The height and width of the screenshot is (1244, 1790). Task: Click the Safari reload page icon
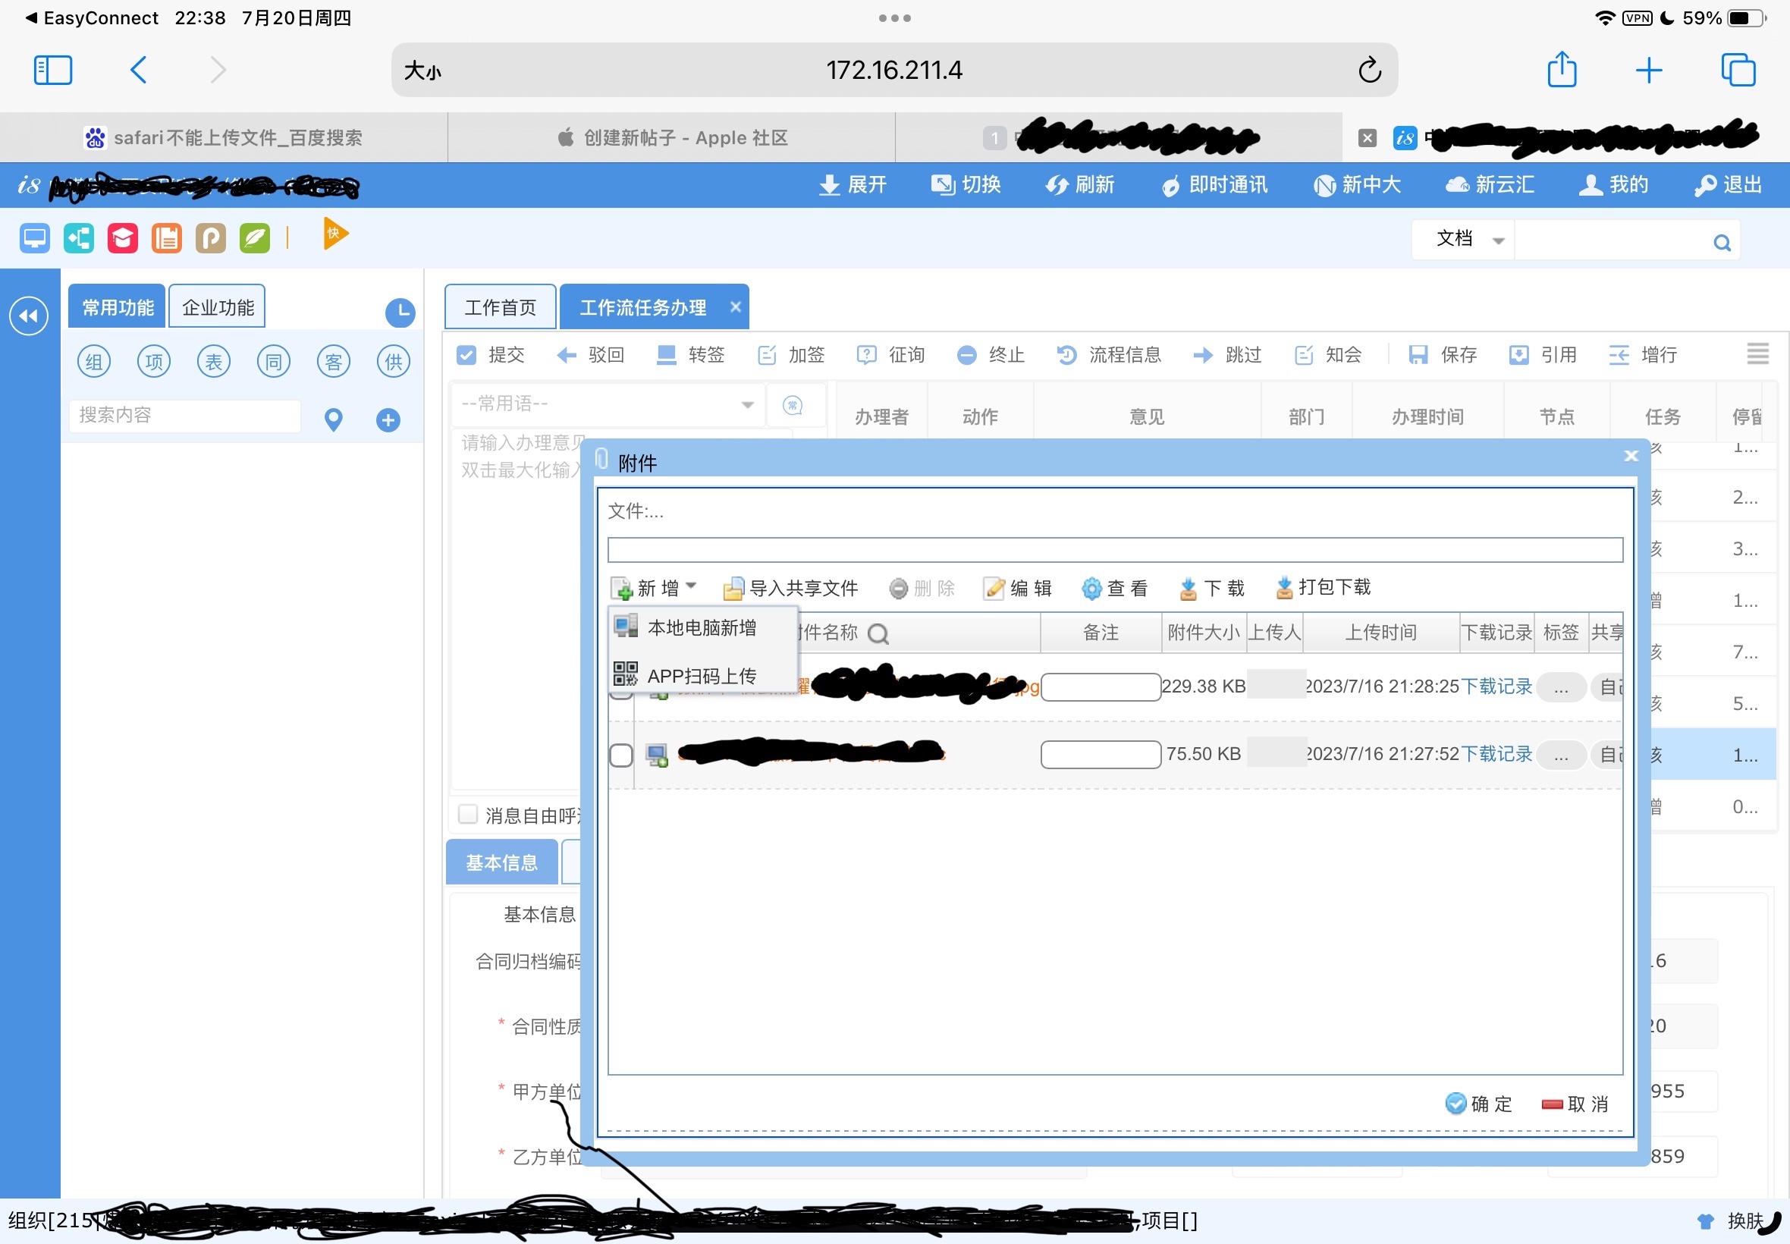pos(1369,70)
